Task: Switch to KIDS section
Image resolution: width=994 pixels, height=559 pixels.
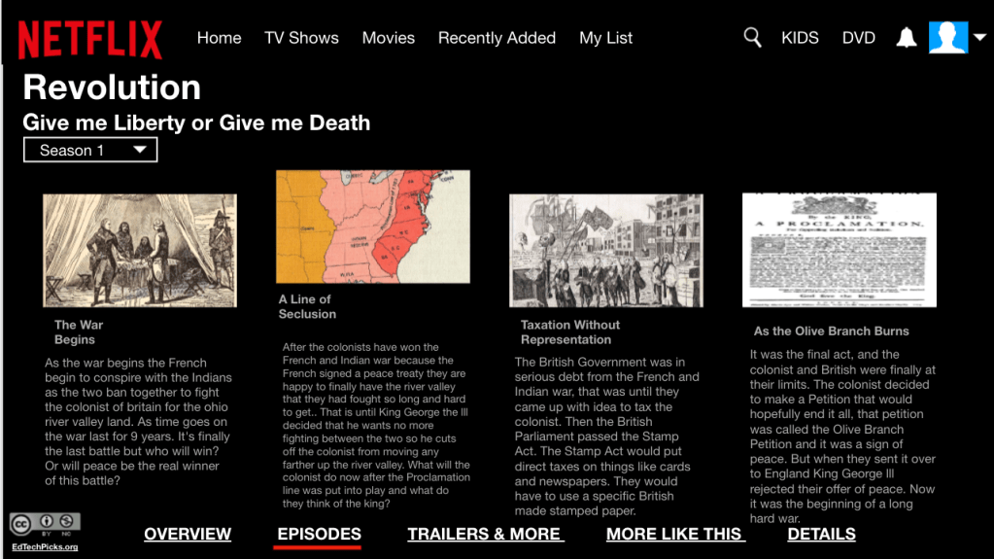Action: click(800, 38)
